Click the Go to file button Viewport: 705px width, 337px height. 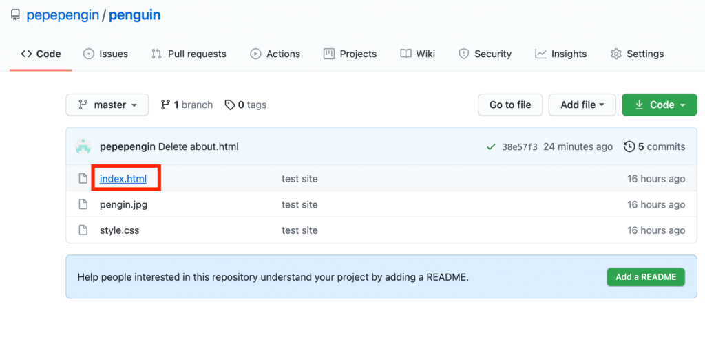pyautogui.click(x=510, y=105)
